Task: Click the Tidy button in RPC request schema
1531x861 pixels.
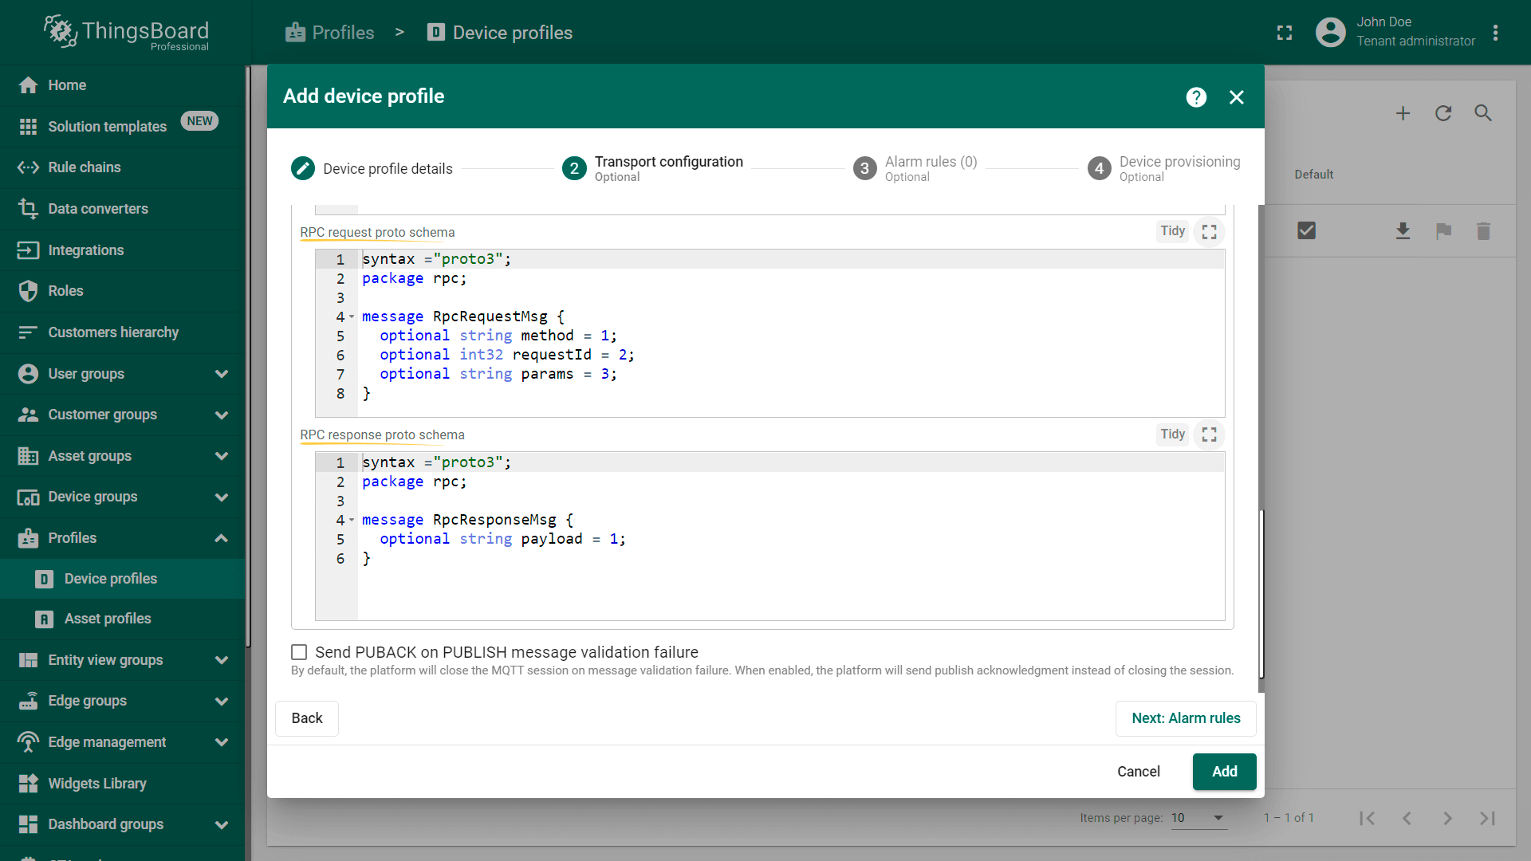Action: coord(1172,231)
